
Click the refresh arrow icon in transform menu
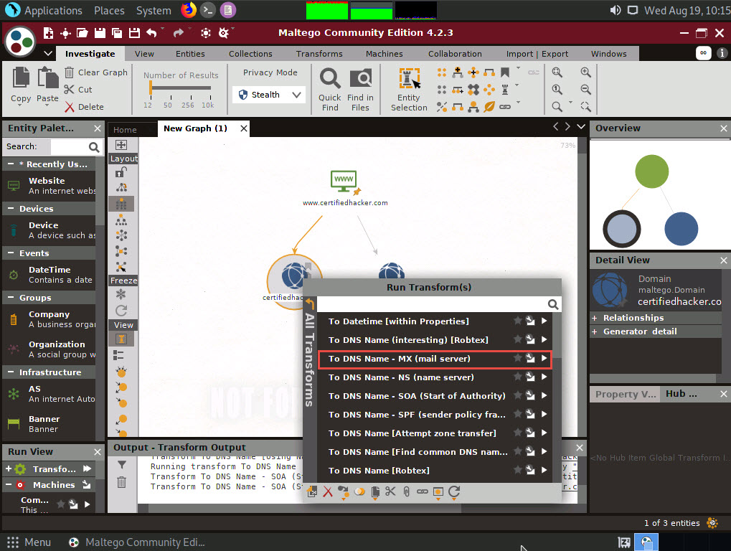pyautogui.click(x=454, y=491)
